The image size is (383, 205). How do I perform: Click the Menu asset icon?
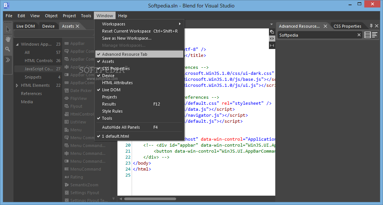pyautogui.click(x=67, y=130)
